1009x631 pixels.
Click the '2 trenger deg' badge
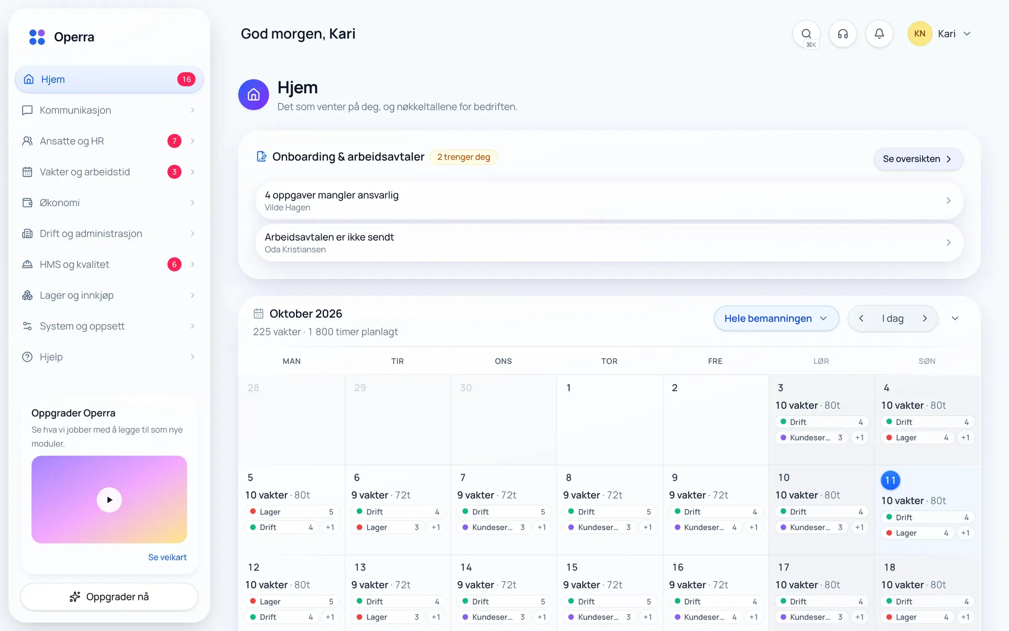(x=464, y=157)
